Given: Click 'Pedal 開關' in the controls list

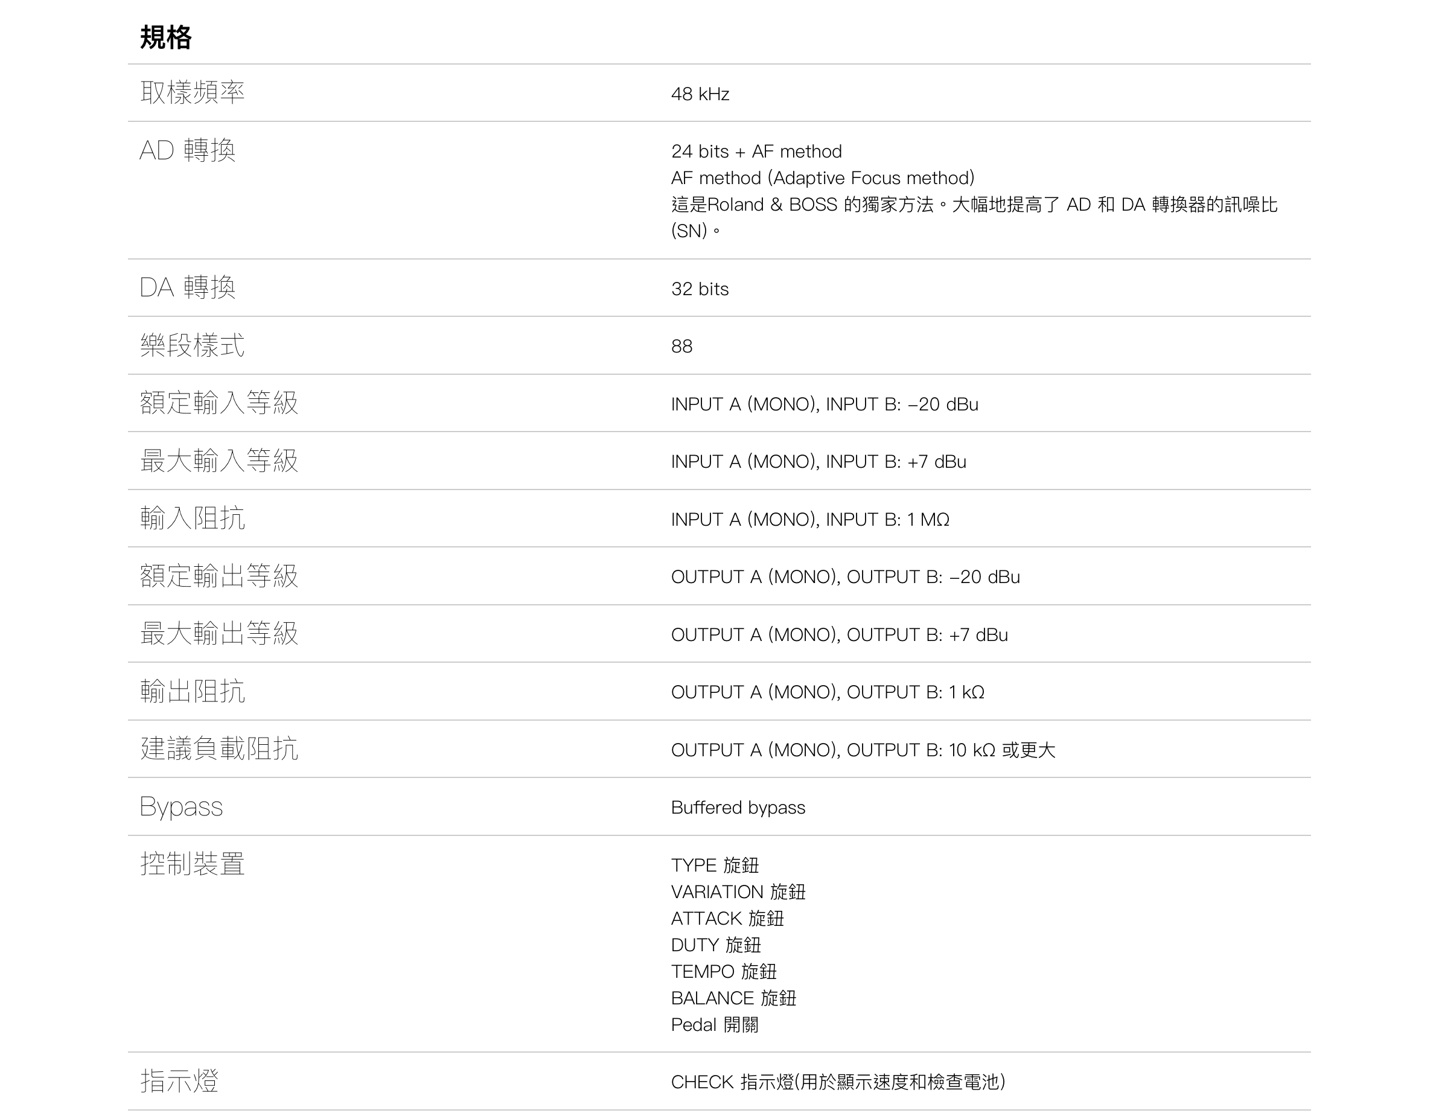Looking at the screenshot, I should tap(714, 1025).
